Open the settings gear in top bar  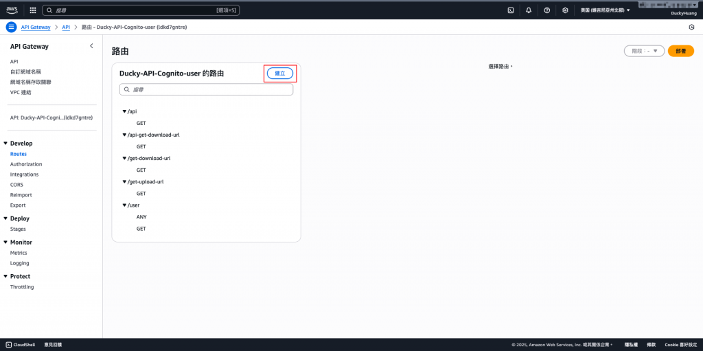coord(565,10)
